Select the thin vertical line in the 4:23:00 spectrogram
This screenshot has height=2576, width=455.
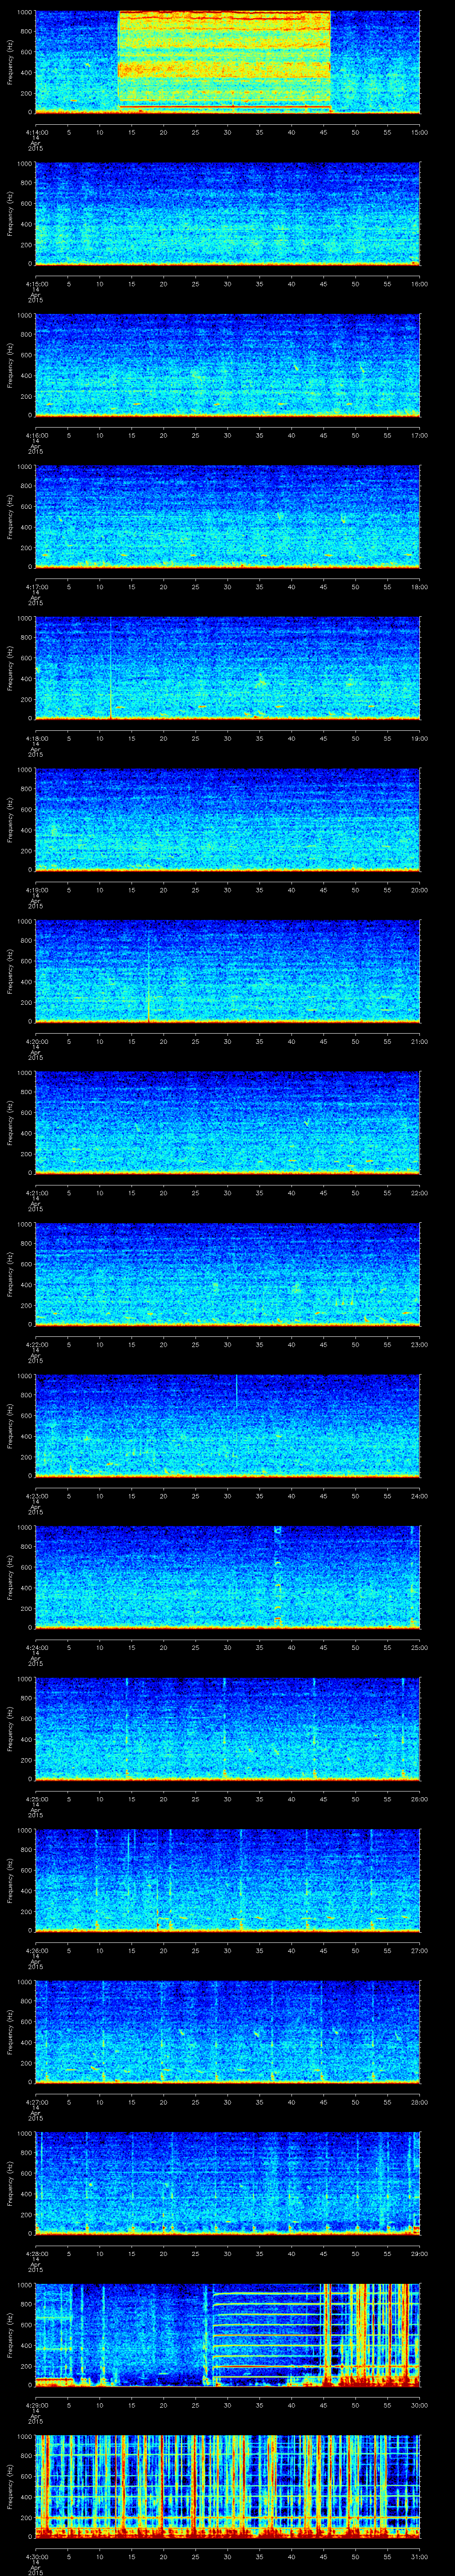point(236,1390)
